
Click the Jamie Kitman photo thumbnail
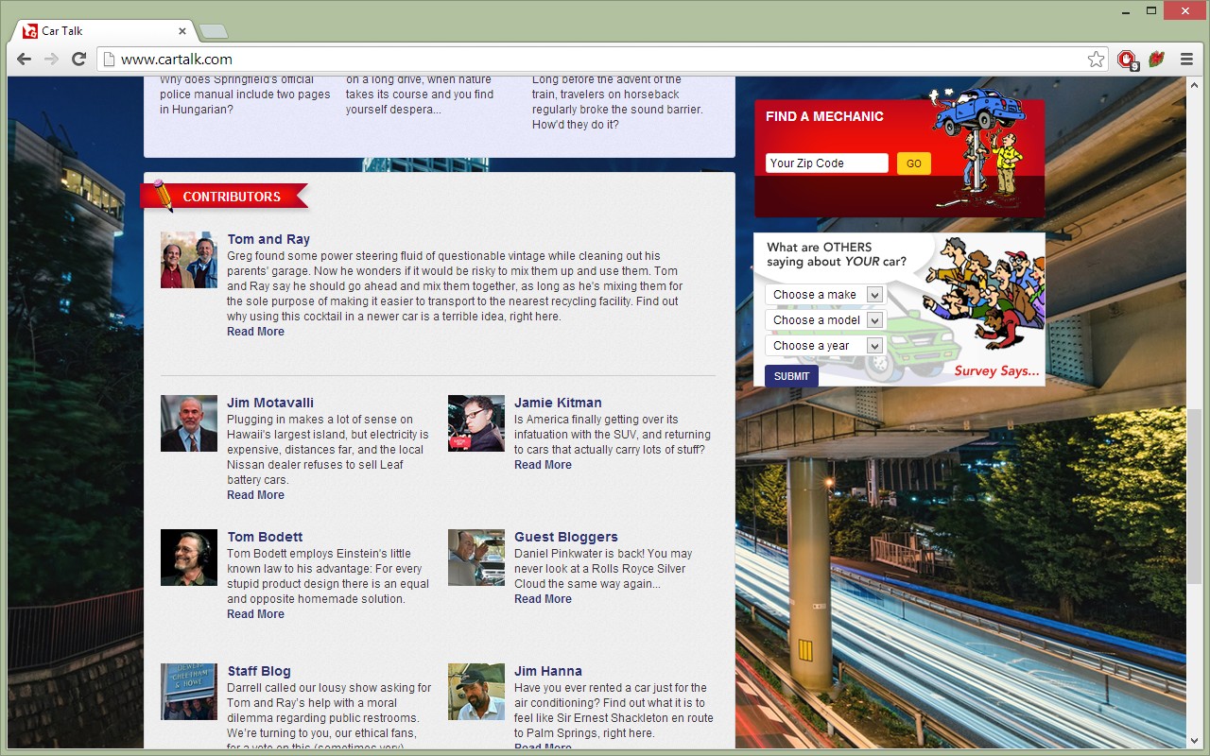pyautogui.click(x=476, y=423)
